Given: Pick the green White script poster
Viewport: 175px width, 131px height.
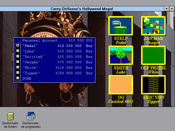Looking at the screenshot, I should point(153,55).
